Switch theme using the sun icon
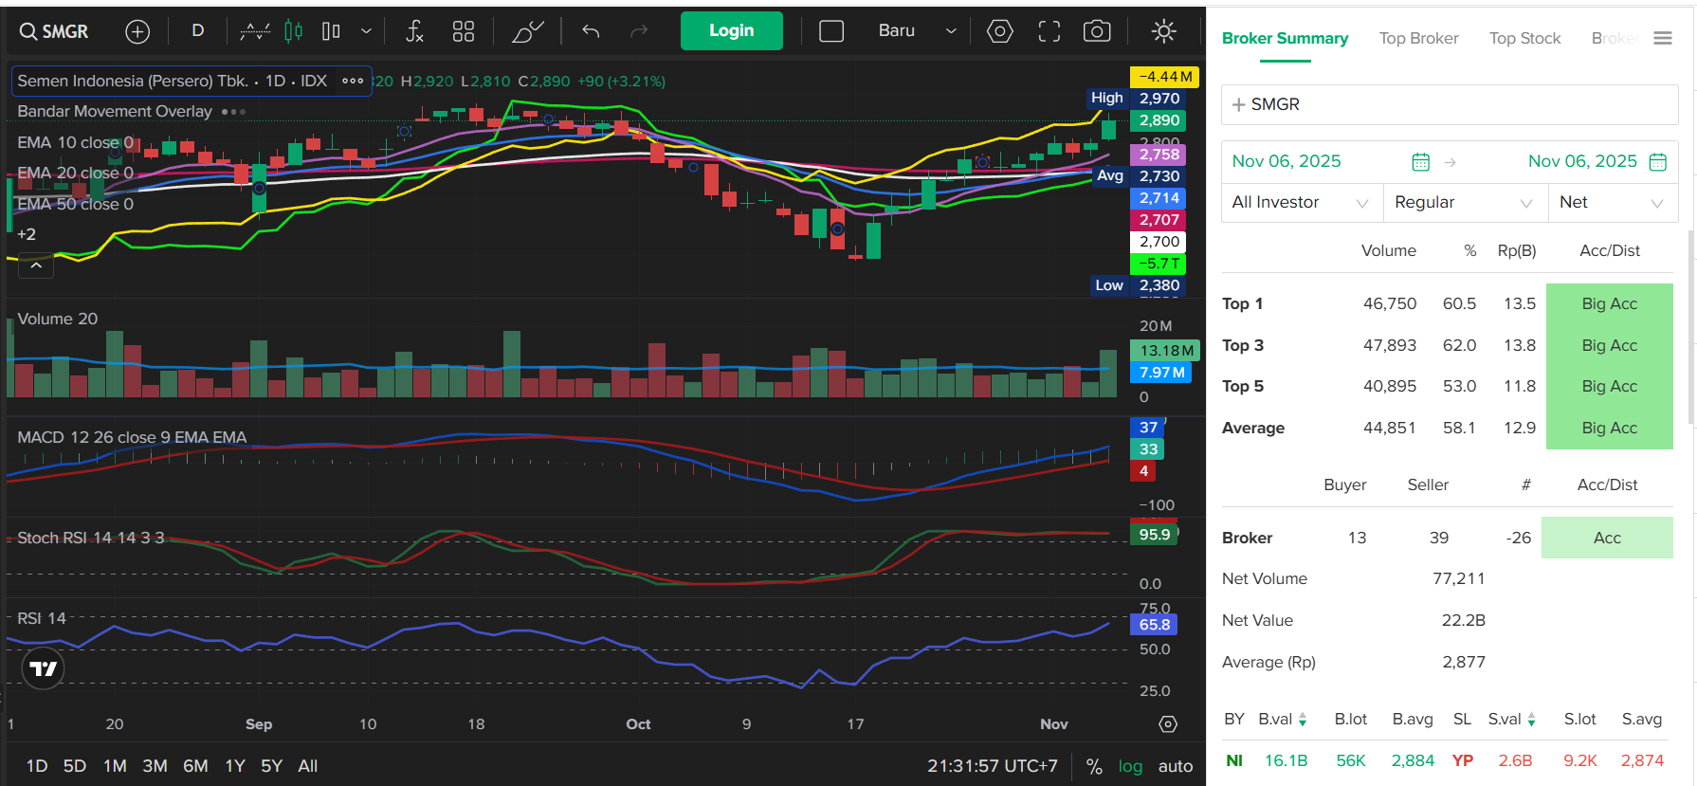Viewport: 1697px width, 786px height. (x=1163, y=31)
